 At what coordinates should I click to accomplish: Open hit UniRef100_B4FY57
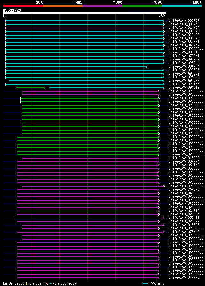point(184,45)
